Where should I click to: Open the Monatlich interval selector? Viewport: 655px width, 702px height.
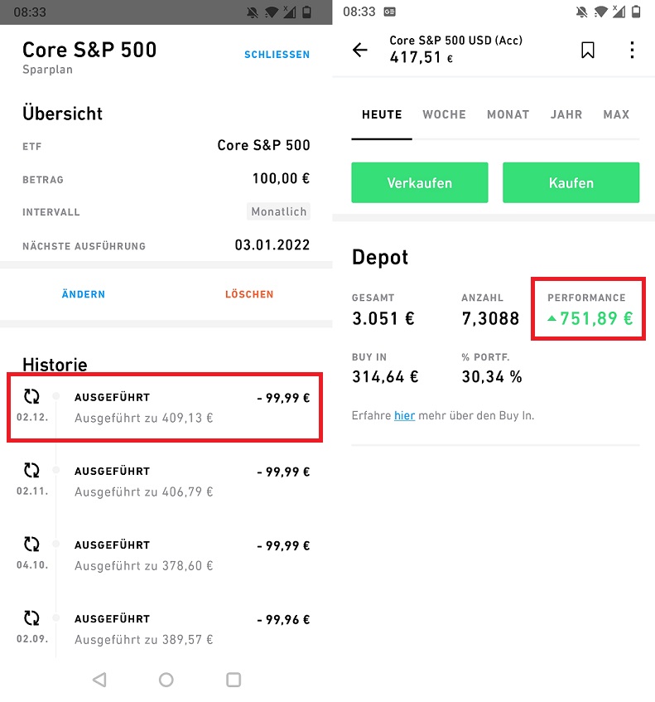click(x=278, y=211)
